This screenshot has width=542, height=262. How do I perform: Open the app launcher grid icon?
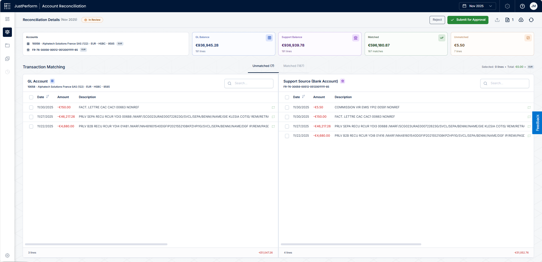click(x=7, y=6)
